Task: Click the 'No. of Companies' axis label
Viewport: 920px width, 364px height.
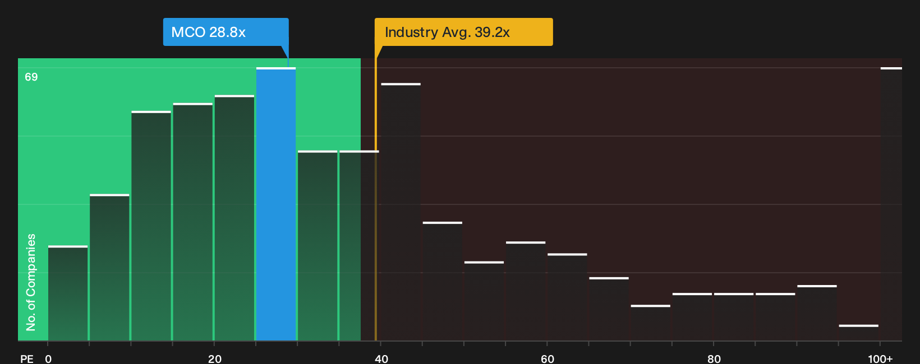Action: click(x=31, y=282)
